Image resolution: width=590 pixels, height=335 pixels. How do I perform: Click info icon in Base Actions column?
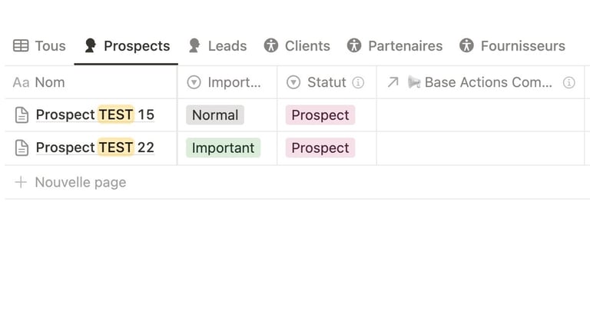pyautogui.click(x=569, y=82)
